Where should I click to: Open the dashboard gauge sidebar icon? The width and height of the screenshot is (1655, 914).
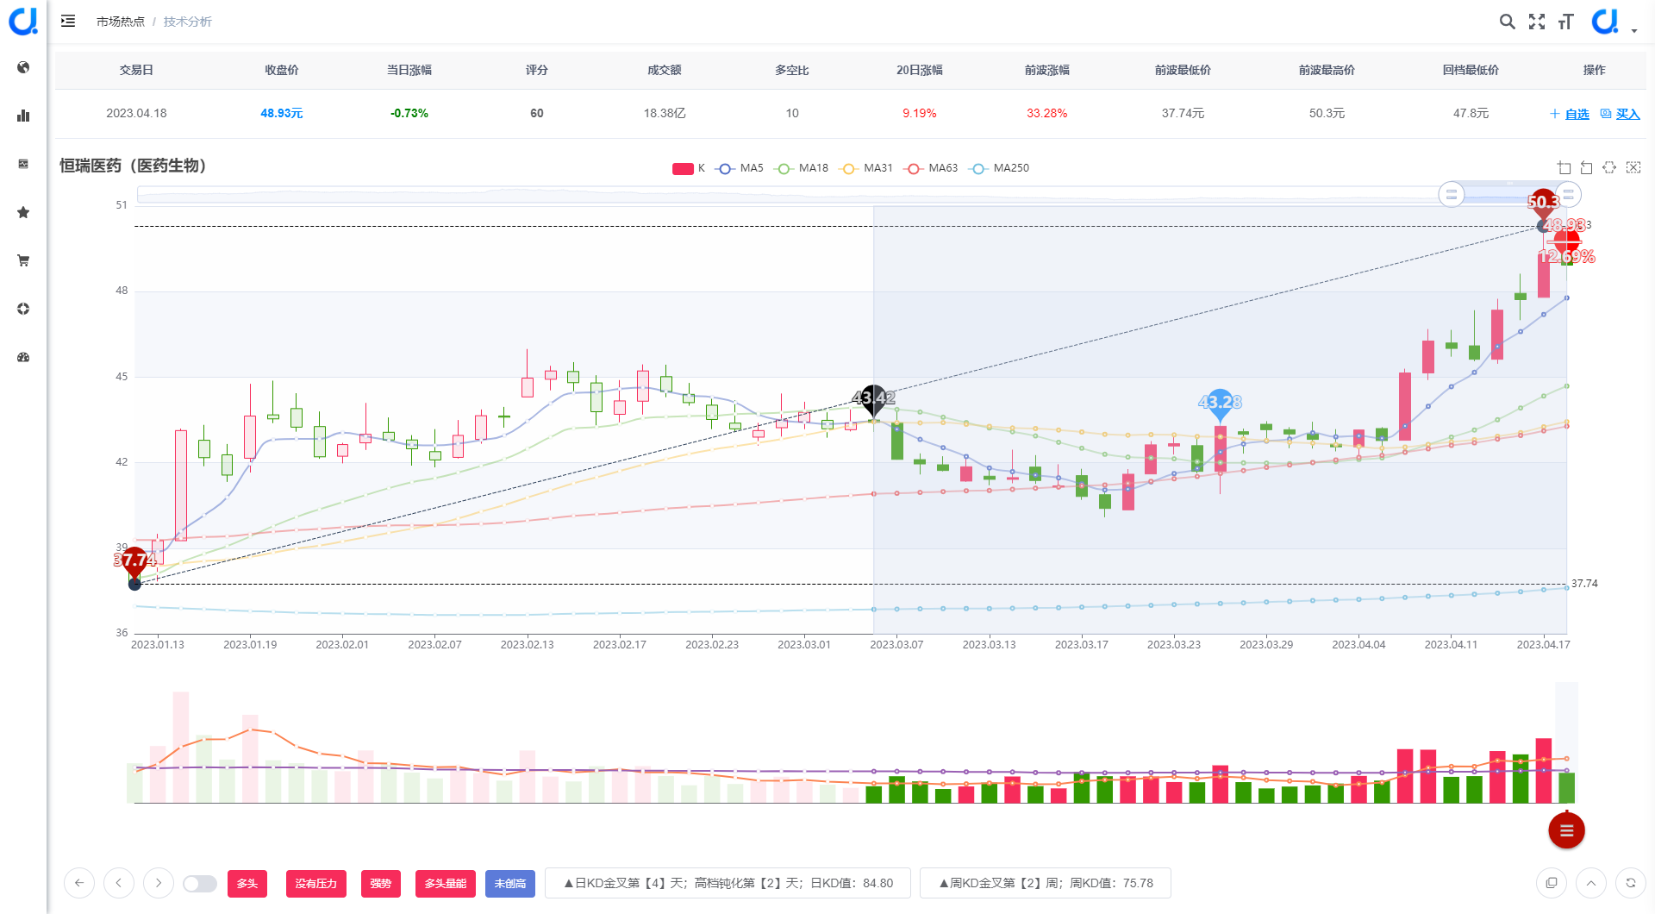point(23,357)
